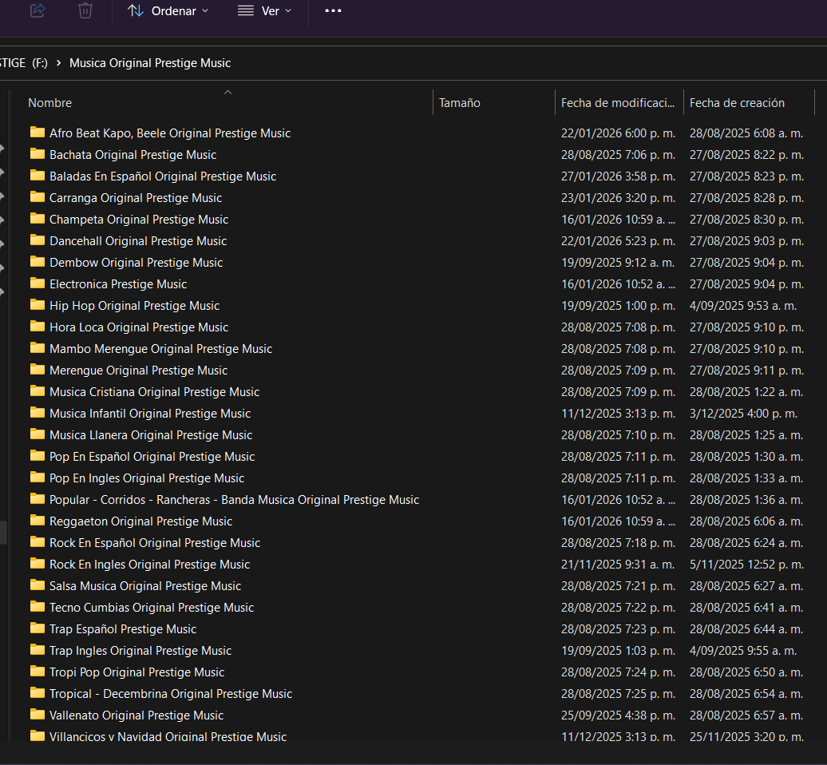This screenshot has width=827, height=765.
Task: Click creation date 5/11/2025 12:52 p. m.
Action: tap(747, 565)
